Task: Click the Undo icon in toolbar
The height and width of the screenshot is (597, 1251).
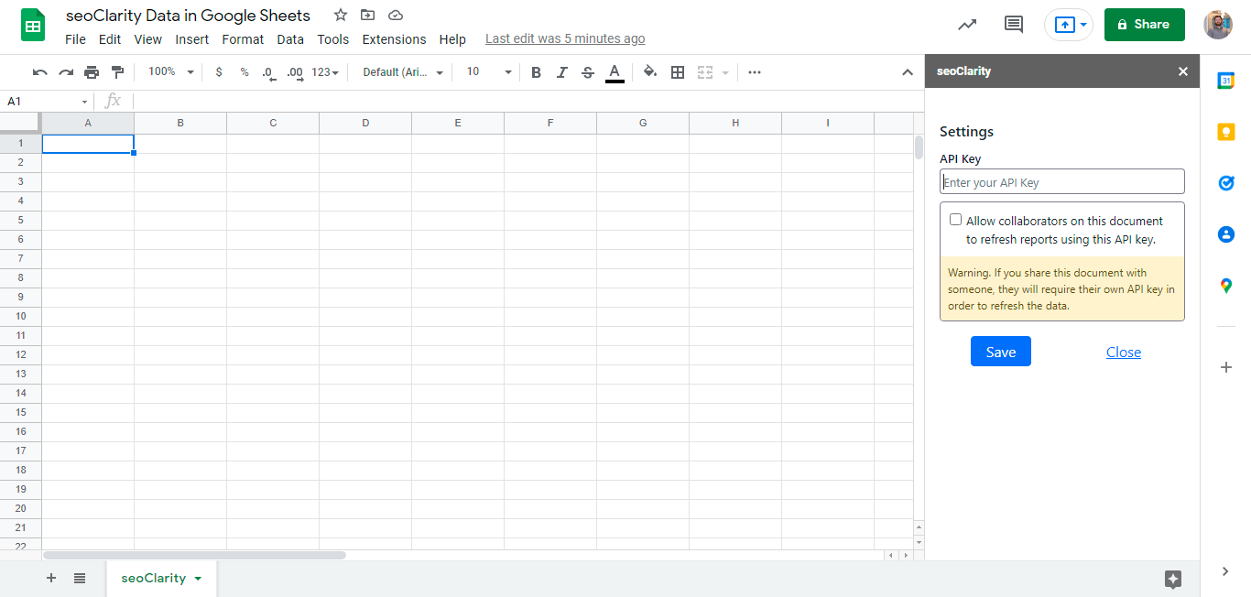Action: [39, 72]
